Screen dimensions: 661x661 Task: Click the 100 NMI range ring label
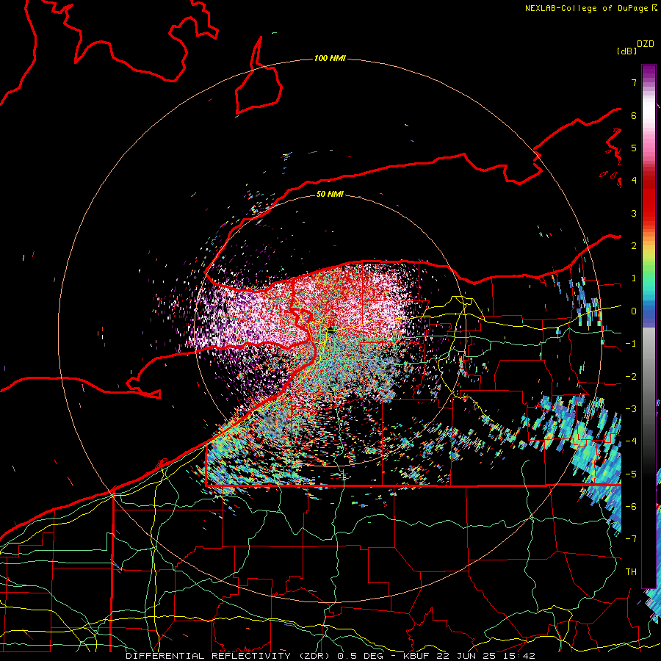click(330, 58)
